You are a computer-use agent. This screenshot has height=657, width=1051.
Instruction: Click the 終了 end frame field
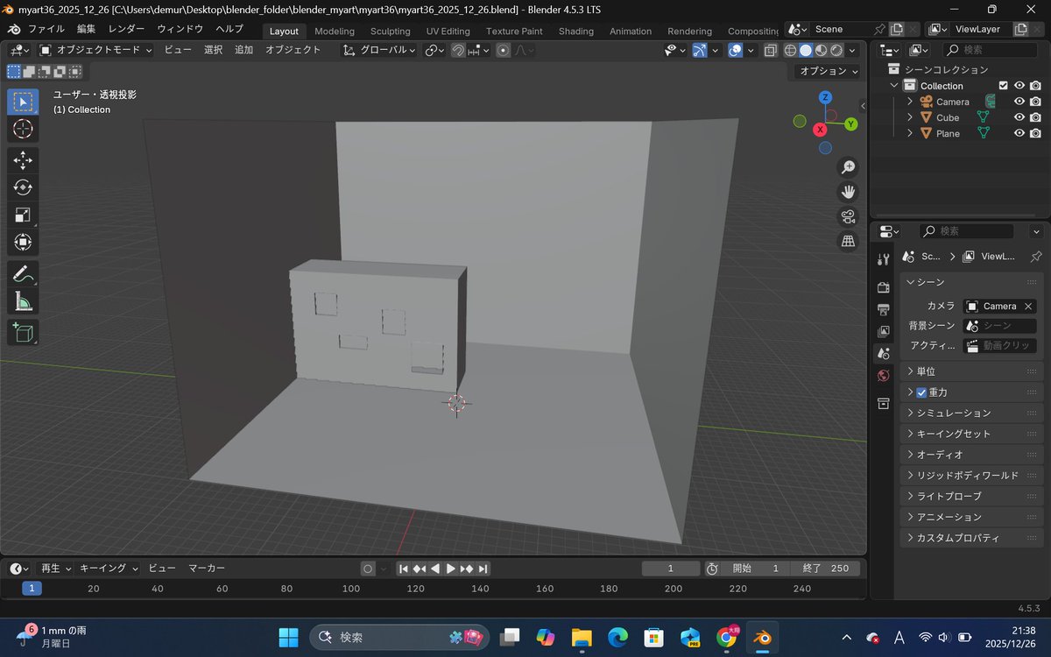click(826, 569)
